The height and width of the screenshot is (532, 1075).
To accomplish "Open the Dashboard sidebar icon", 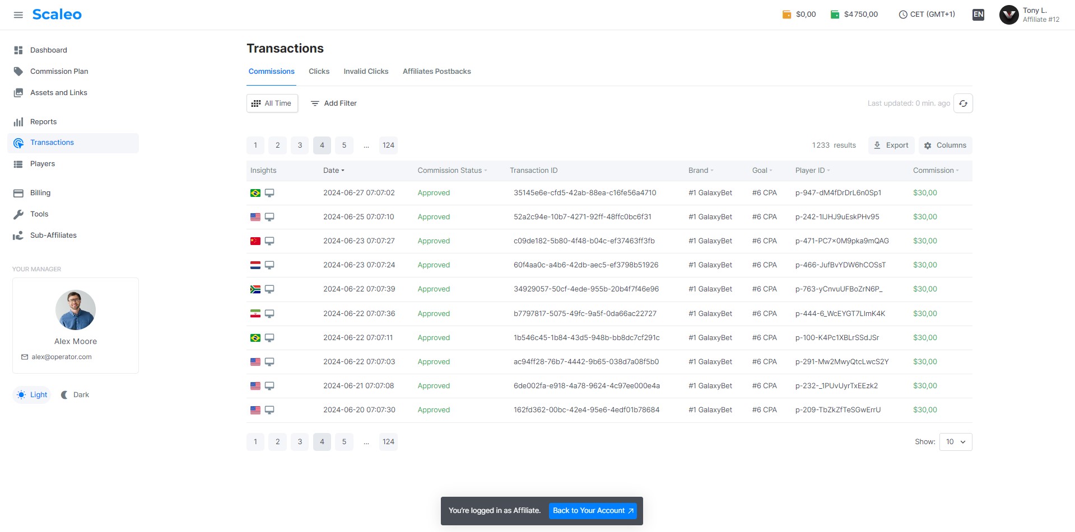I will (x=18, y=50).
